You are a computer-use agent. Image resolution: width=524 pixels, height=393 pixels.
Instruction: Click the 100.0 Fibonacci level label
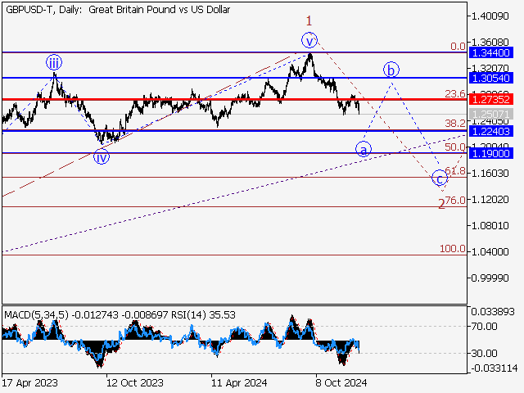coord(453,249)
